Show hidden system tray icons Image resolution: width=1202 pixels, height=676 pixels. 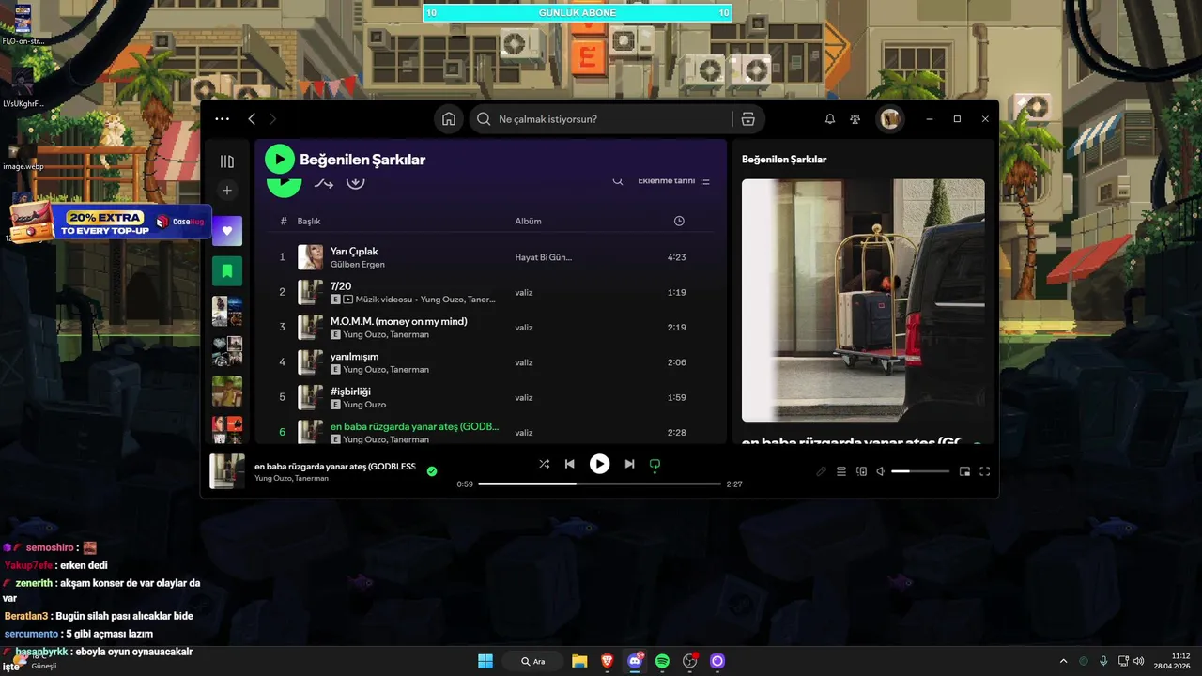(x=1063, y=661)
